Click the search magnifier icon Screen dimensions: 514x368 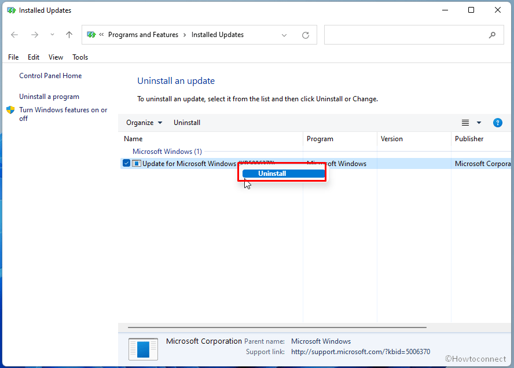[x=492, y=35]
